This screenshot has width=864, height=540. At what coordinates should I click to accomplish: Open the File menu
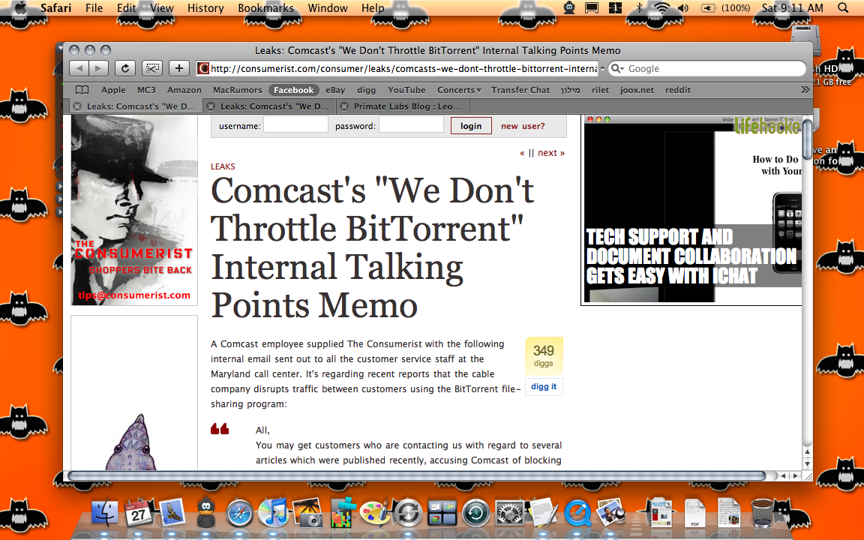coord(94,7)
